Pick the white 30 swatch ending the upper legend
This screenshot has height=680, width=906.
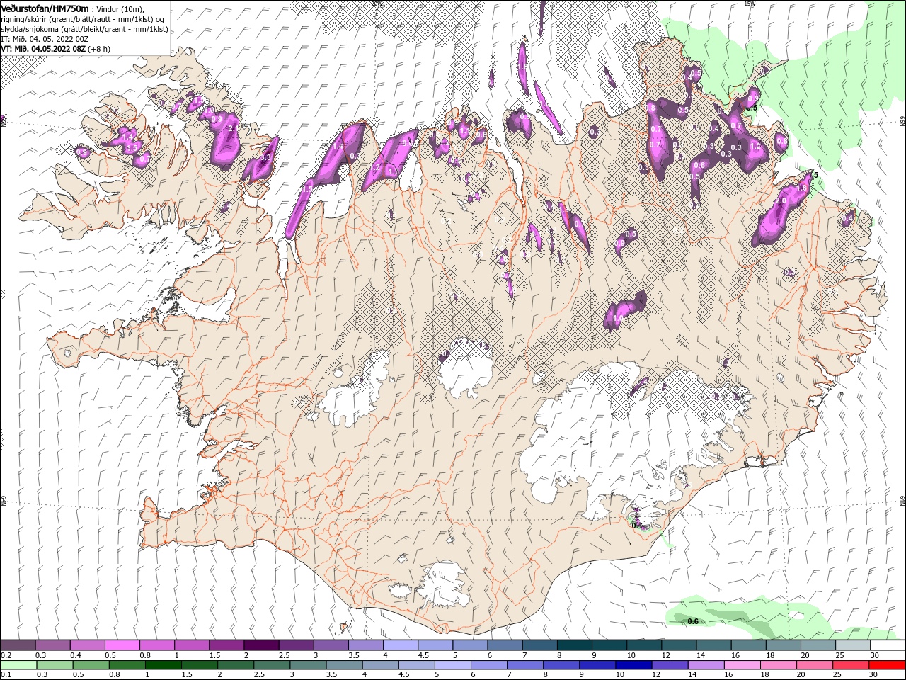point(888,645)
